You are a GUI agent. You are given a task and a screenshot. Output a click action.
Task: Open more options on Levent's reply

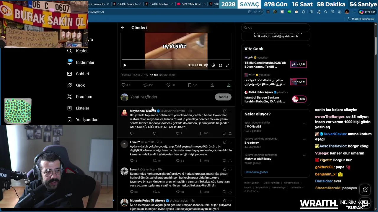tap(230, 170)
